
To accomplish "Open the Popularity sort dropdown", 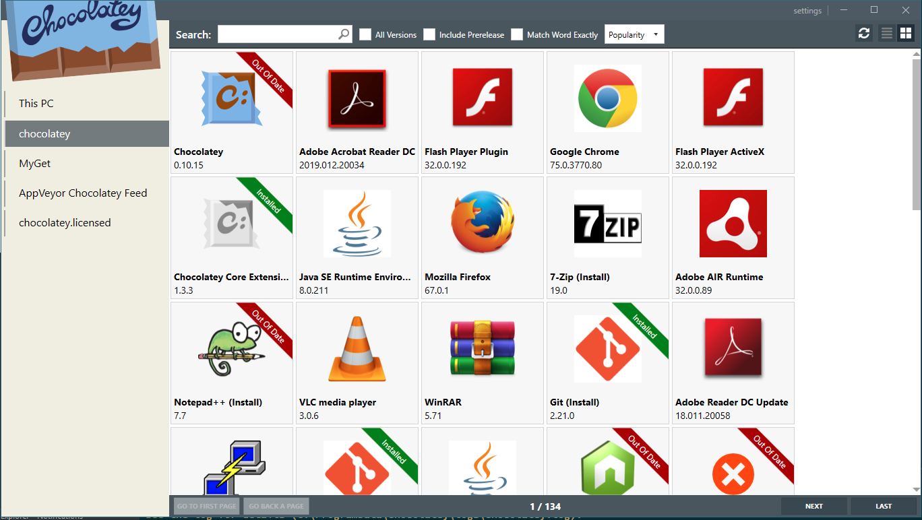I will click(634, 34).
